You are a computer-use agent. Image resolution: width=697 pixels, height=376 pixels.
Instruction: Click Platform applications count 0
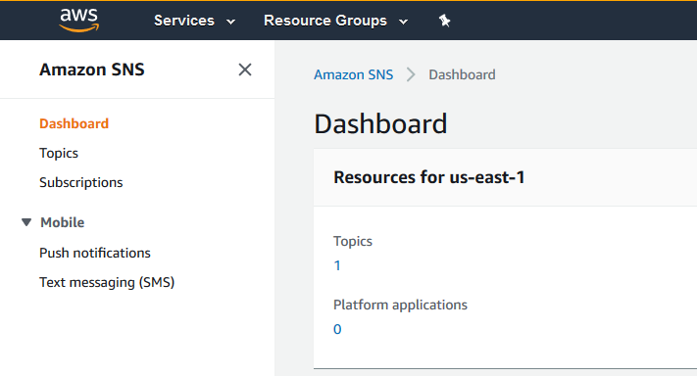[337, 329]
